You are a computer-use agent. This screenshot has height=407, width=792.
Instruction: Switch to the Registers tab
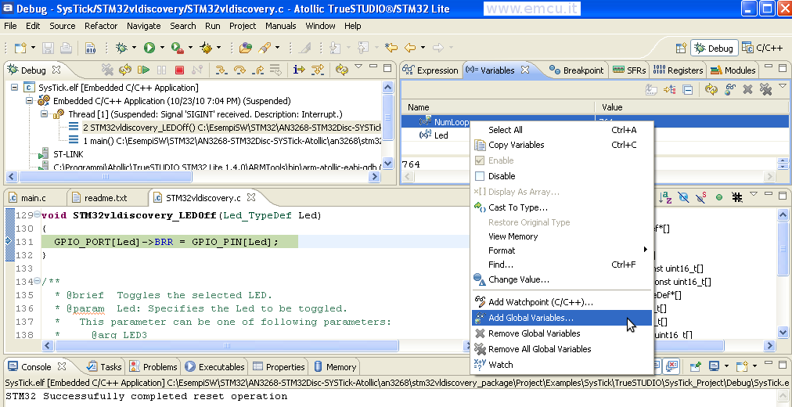[679, 70]
